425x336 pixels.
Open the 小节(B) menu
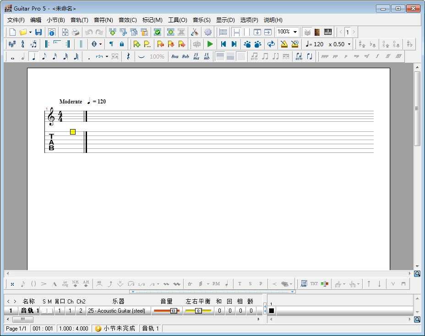55,20
